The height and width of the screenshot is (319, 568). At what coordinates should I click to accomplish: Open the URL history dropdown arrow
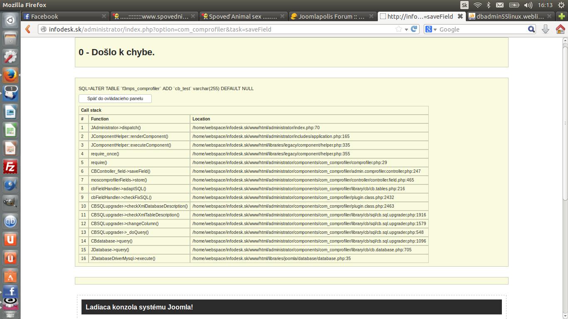406,29
